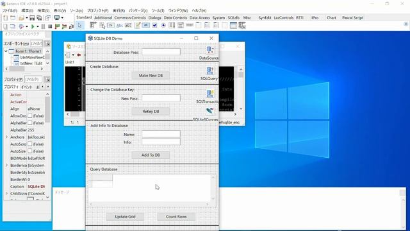The image size is (410, 231).
Task: Click the Pause debugging icon
Action: click(x=43, y=26)
